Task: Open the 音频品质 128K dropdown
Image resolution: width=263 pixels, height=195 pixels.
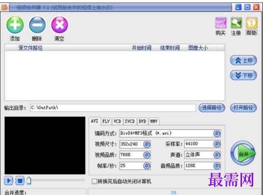Action: click(x=217, y=166)
